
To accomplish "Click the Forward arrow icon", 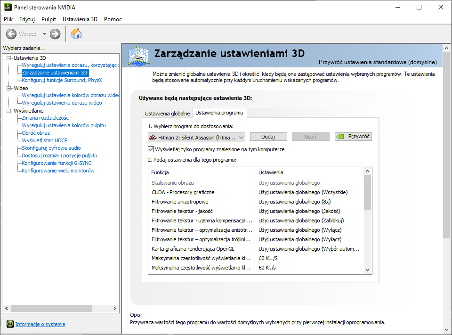I will 55,34.
